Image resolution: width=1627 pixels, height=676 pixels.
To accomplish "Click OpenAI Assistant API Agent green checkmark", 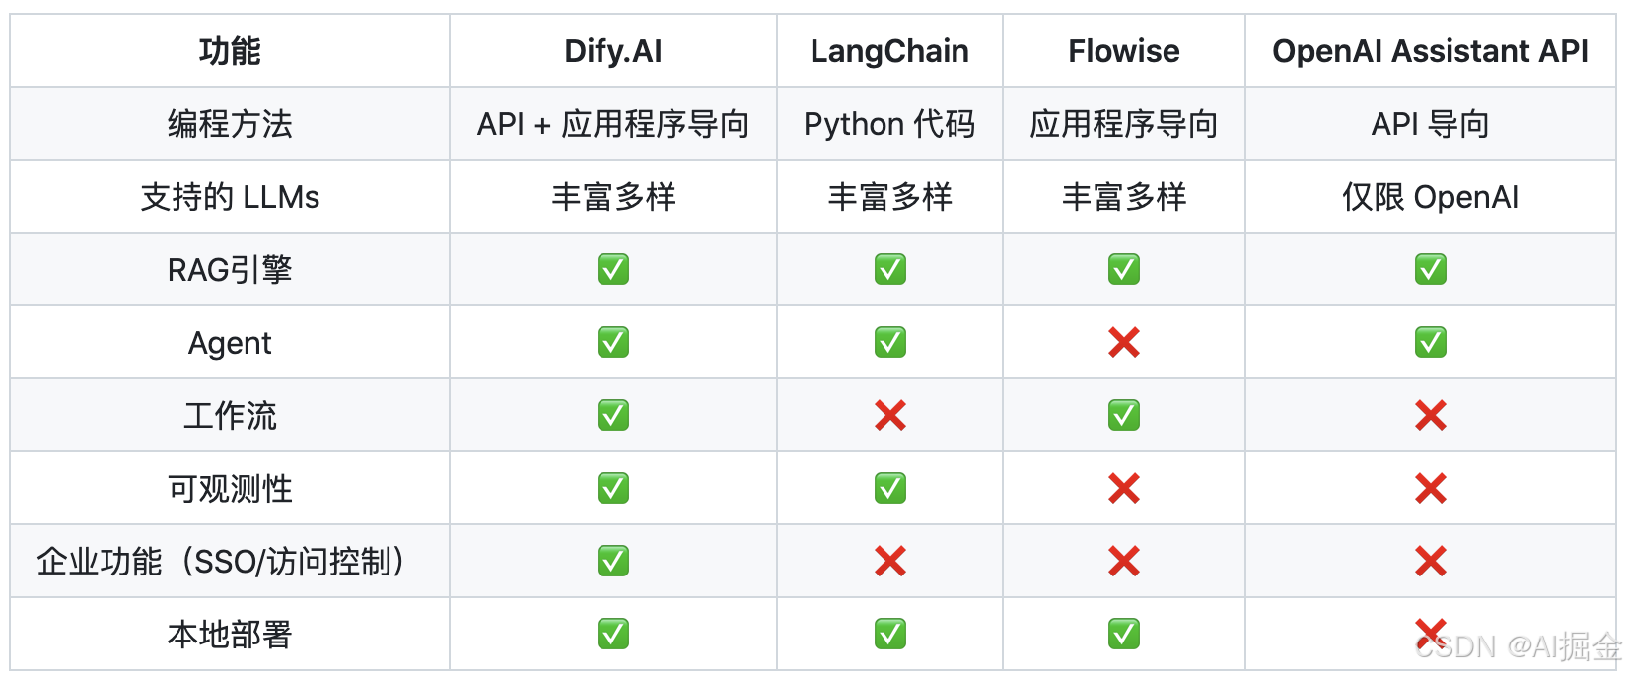I will point(1430,342).
